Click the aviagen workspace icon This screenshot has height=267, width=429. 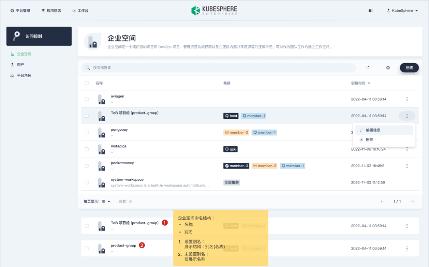[102, 99]
